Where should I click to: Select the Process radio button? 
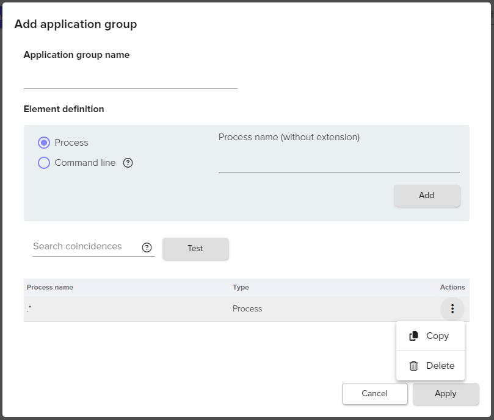point(44,143)
